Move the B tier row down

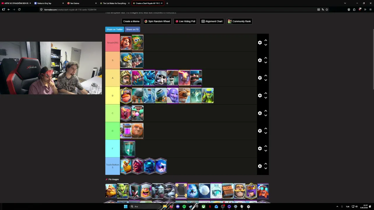pyautogui.click(x=266, y=98)
